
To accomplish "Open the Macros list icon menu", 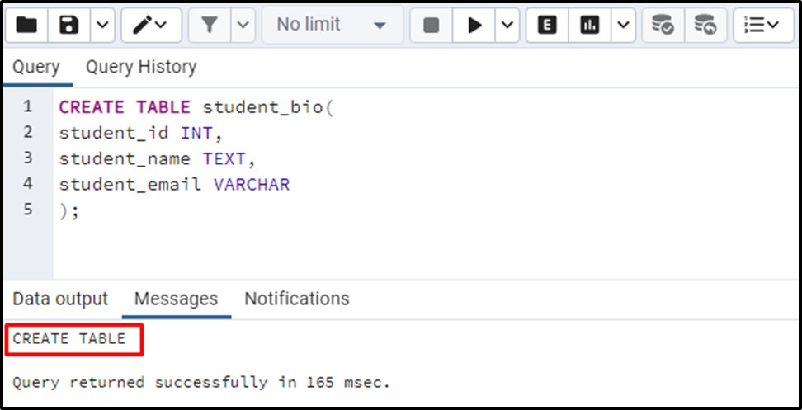I will click(x=764, y=25).
